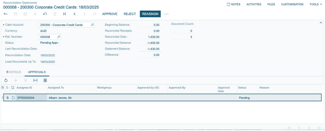
Task: Sort by Assignee ID column header
Action: 31,89
